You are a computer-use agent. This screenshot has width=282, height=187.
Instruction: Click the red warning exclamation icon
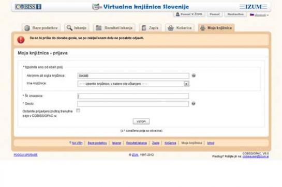click(x=21, y=40)
